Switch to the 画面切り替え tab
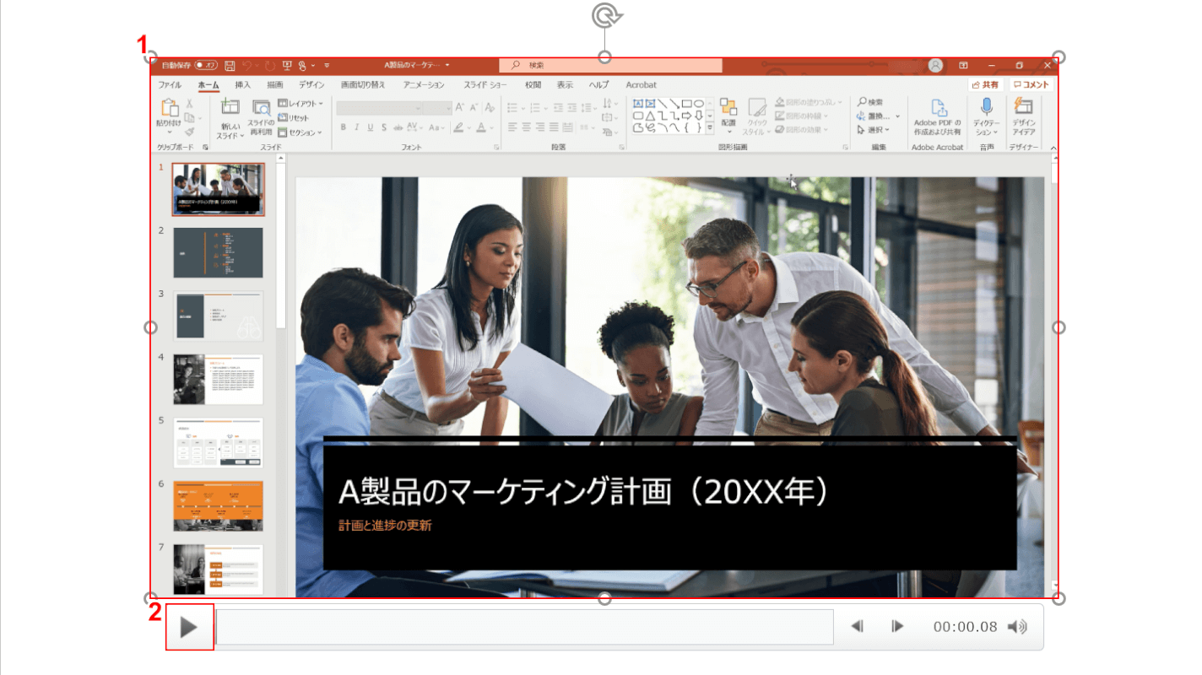The width and height of the screenshot is (1202, 675). [363, 85]
